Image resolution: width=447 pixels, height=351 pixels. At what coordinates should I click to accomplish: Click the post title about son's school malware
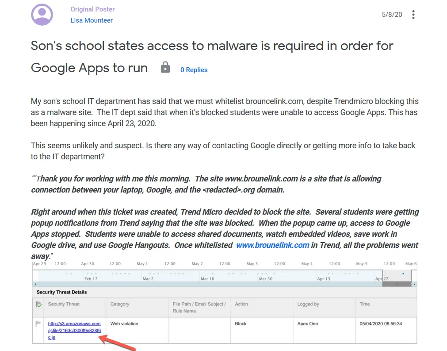(x=212, y=57)
